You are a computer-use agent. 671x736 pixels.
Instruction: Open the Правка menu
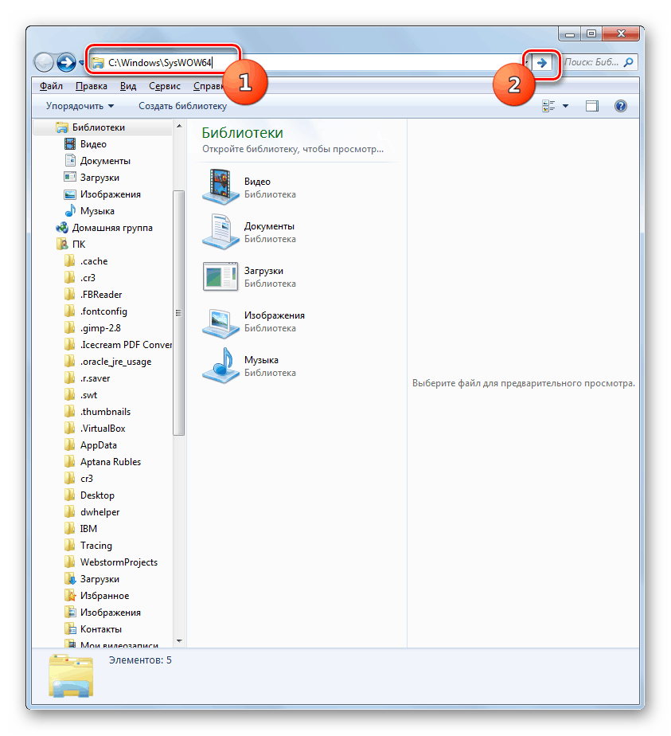click(x=92, y=86)
